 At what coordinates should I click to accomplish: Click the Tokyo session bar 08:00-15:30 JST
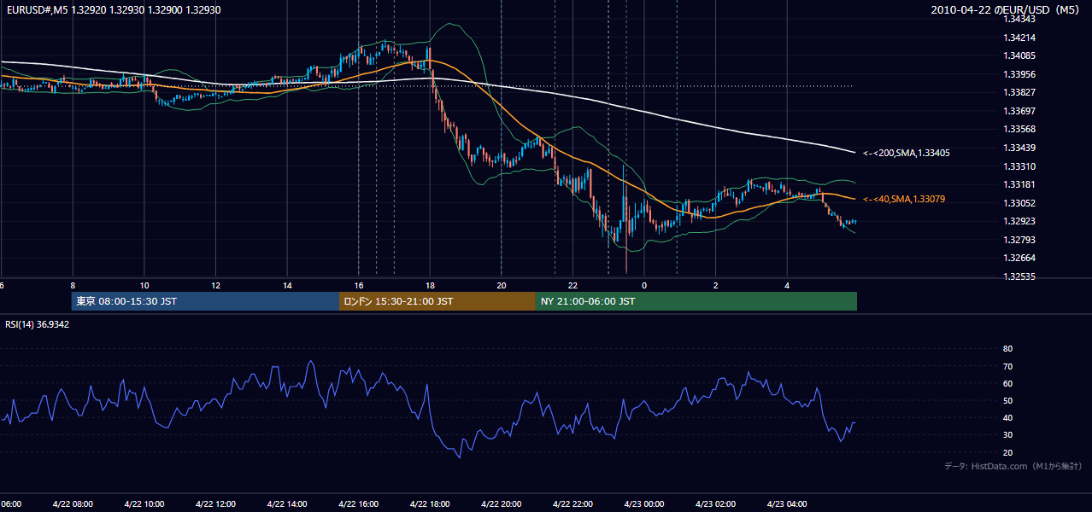point(205,301)
